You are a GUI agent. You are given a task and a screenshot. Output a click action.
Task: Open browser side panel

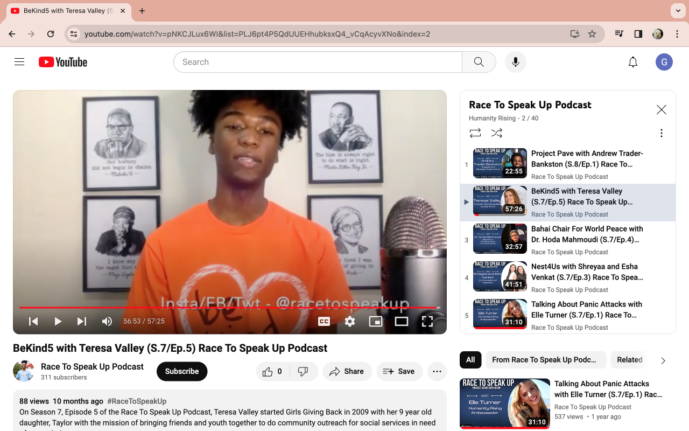[638, 34]
